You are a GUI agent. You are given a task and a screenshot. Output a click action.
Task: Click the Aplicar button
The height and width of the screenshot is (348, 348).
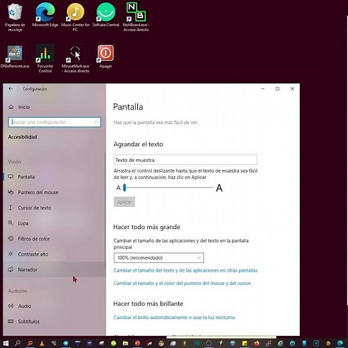point(124,201)
